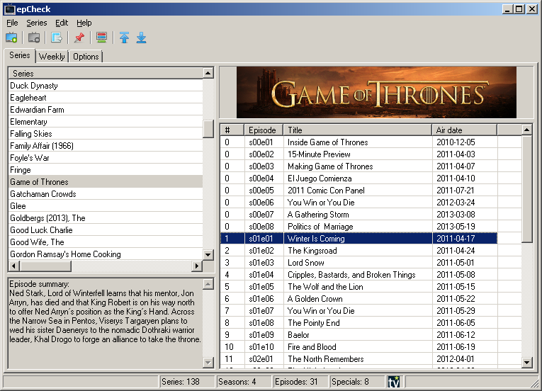Click the colored rows selection icon

[101, 38]
